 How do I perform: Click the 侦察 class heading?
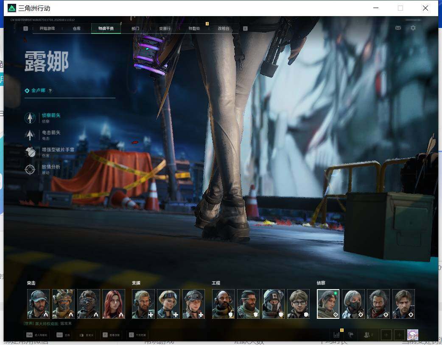pos(321,283)
